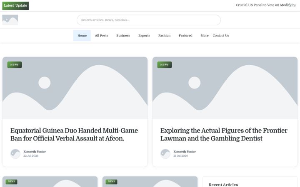Image resolution: width=300 pixels, height=187 pixels.
Task: Click the date 22 Jul 2026
Action: pyautogui.click(x=31, y=156)
